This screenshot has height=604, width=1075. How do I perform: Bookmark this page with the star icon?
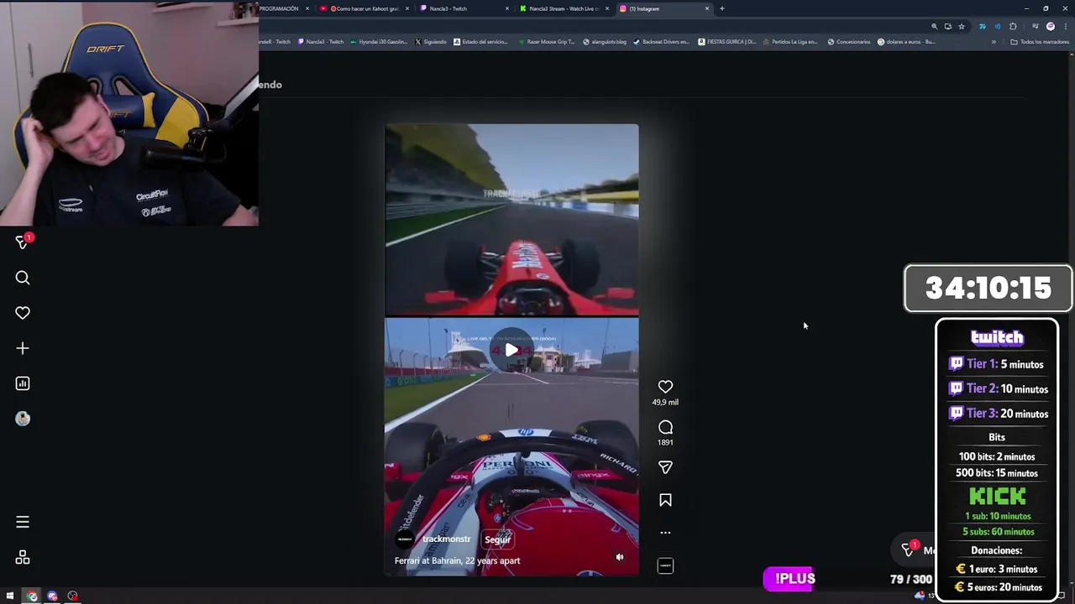tap(962, 26)
